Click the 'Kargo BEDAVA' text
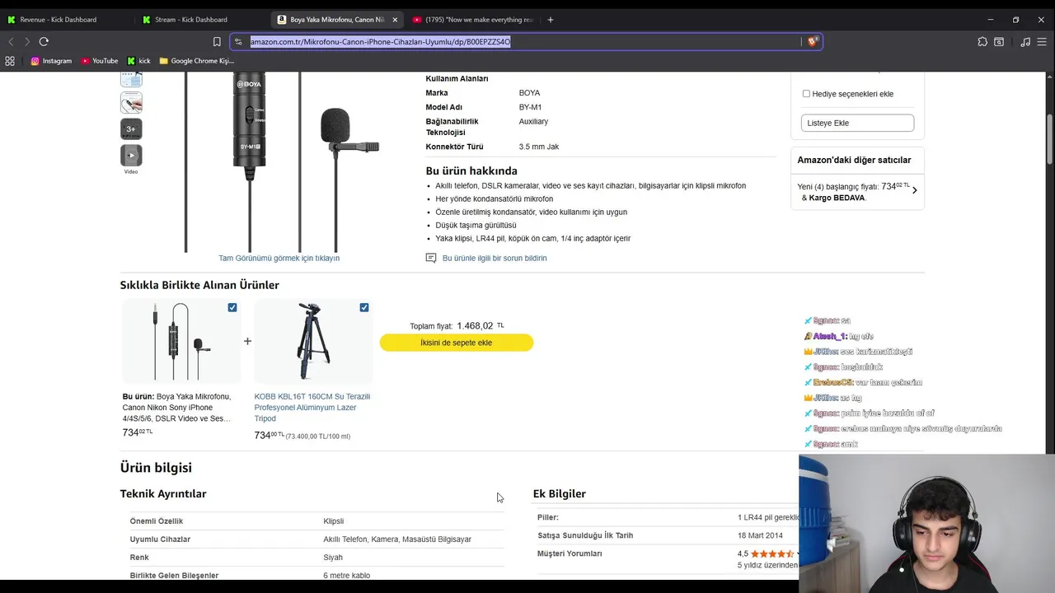The image size is (1055, 593). [x=837, y=198]
